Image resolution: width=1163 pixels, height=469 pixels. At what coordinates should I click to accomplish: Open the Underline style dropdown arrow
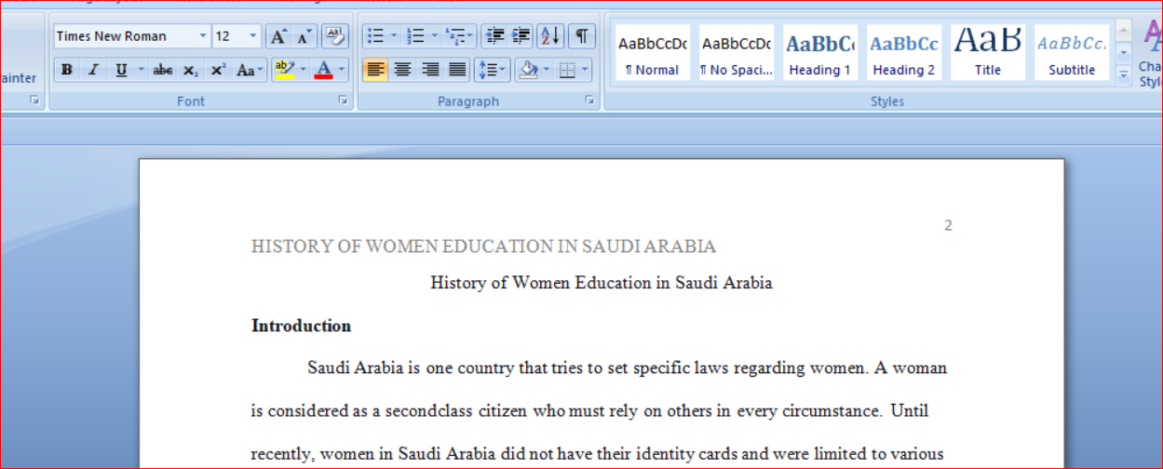142,70
